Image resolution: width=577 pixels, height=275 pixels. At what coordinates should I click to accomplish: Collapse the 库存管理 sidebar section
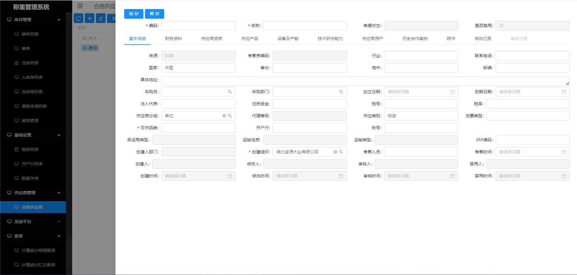(59, 20)
